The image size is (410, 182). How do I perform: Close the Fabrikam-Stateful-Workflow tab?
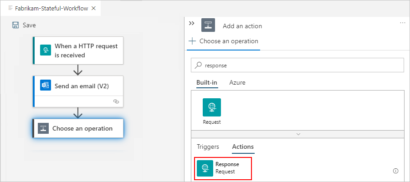pyautogui.click(x=93, y=8)
